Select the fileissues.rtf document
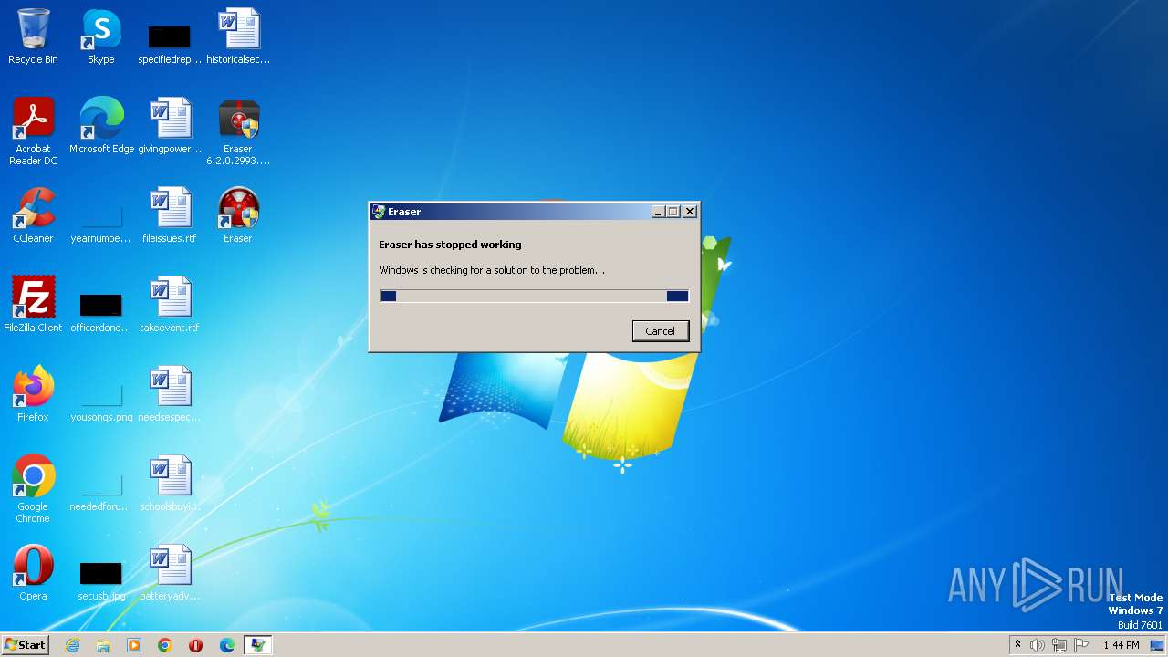 [x=170, y=215]
